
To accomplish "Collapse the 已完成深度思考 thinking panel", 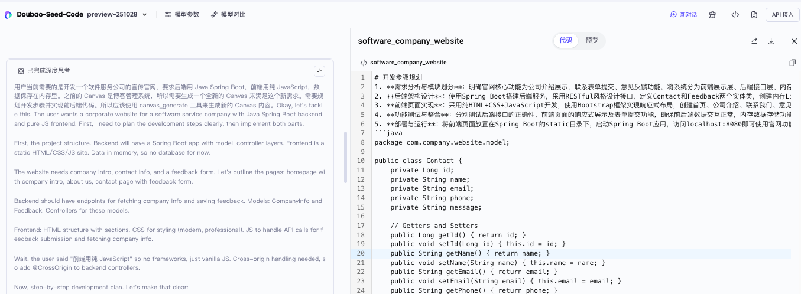I will (x=319, y=71).
